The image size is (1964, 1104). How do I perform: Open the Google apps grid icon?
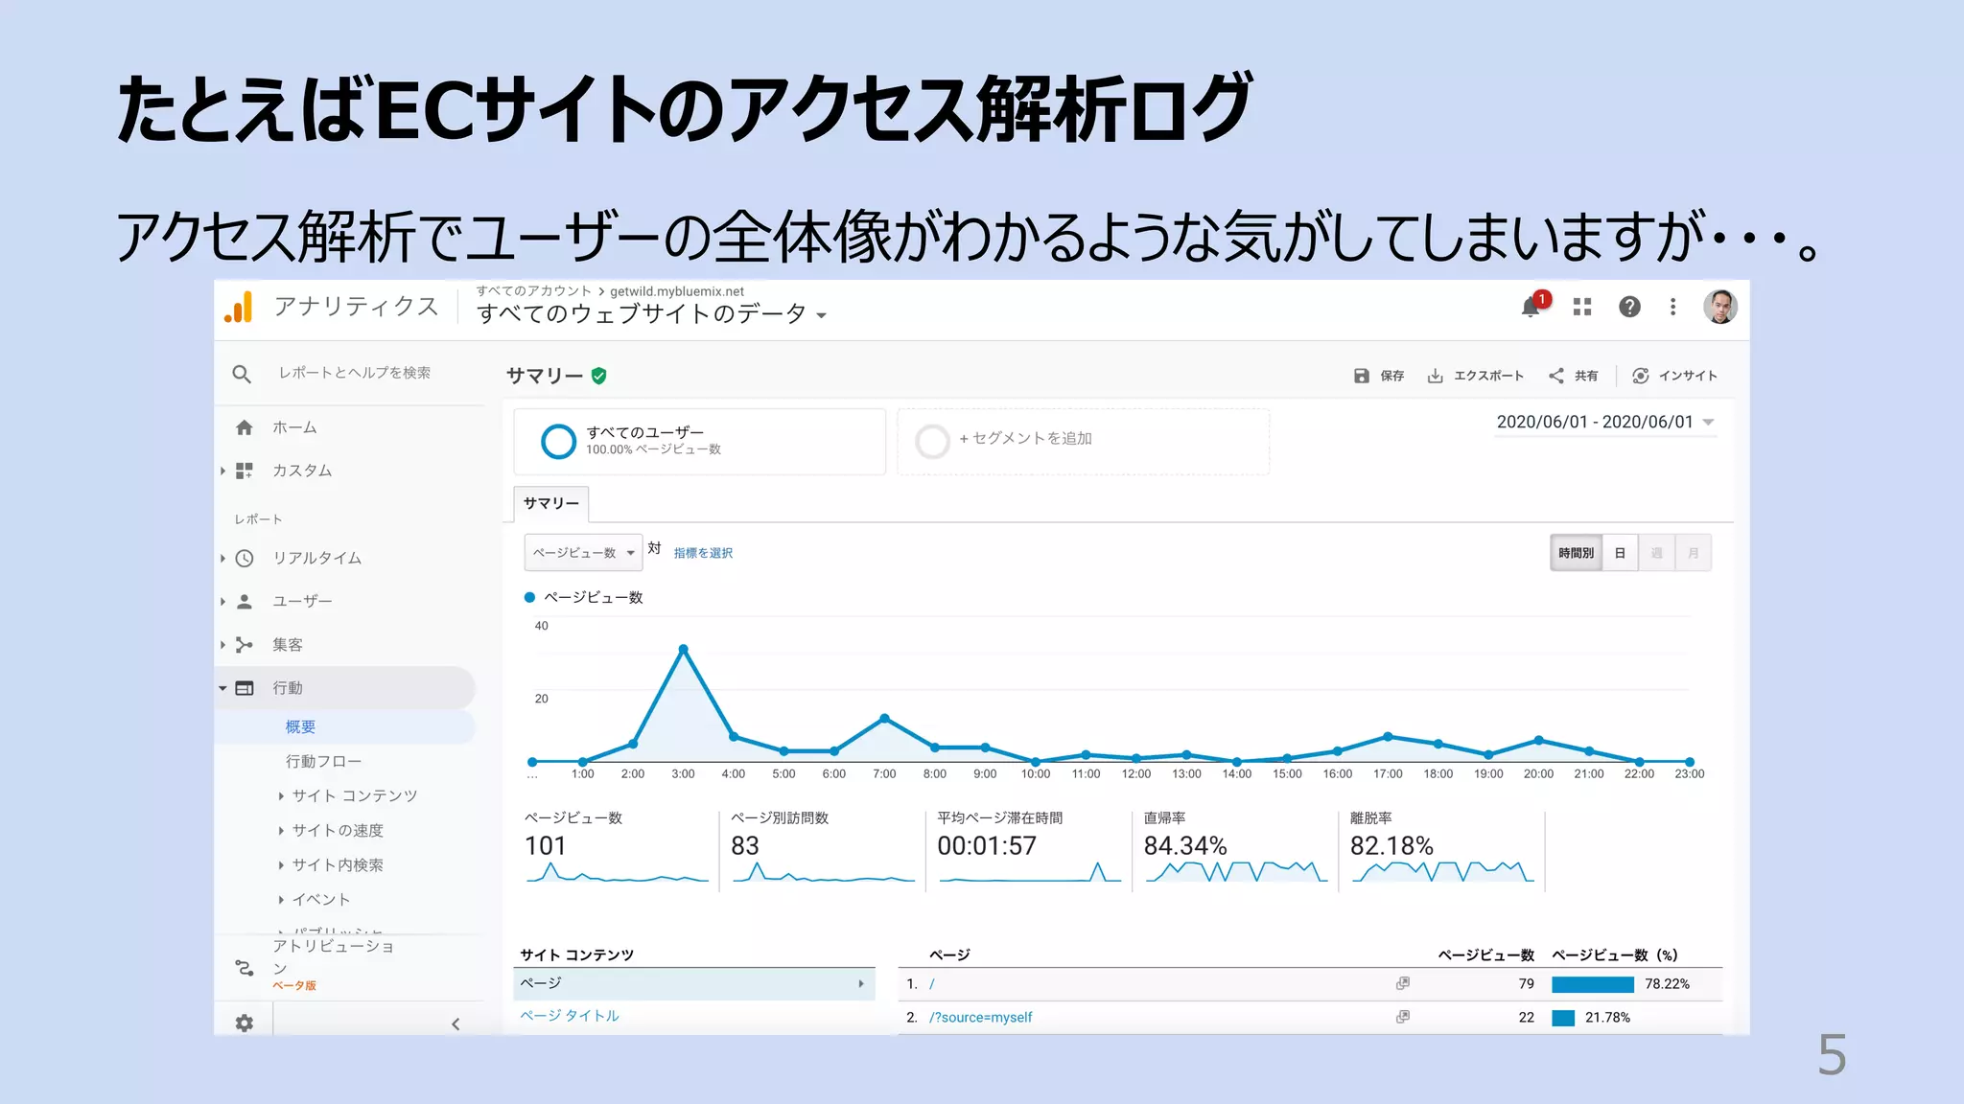[1582, 307]
